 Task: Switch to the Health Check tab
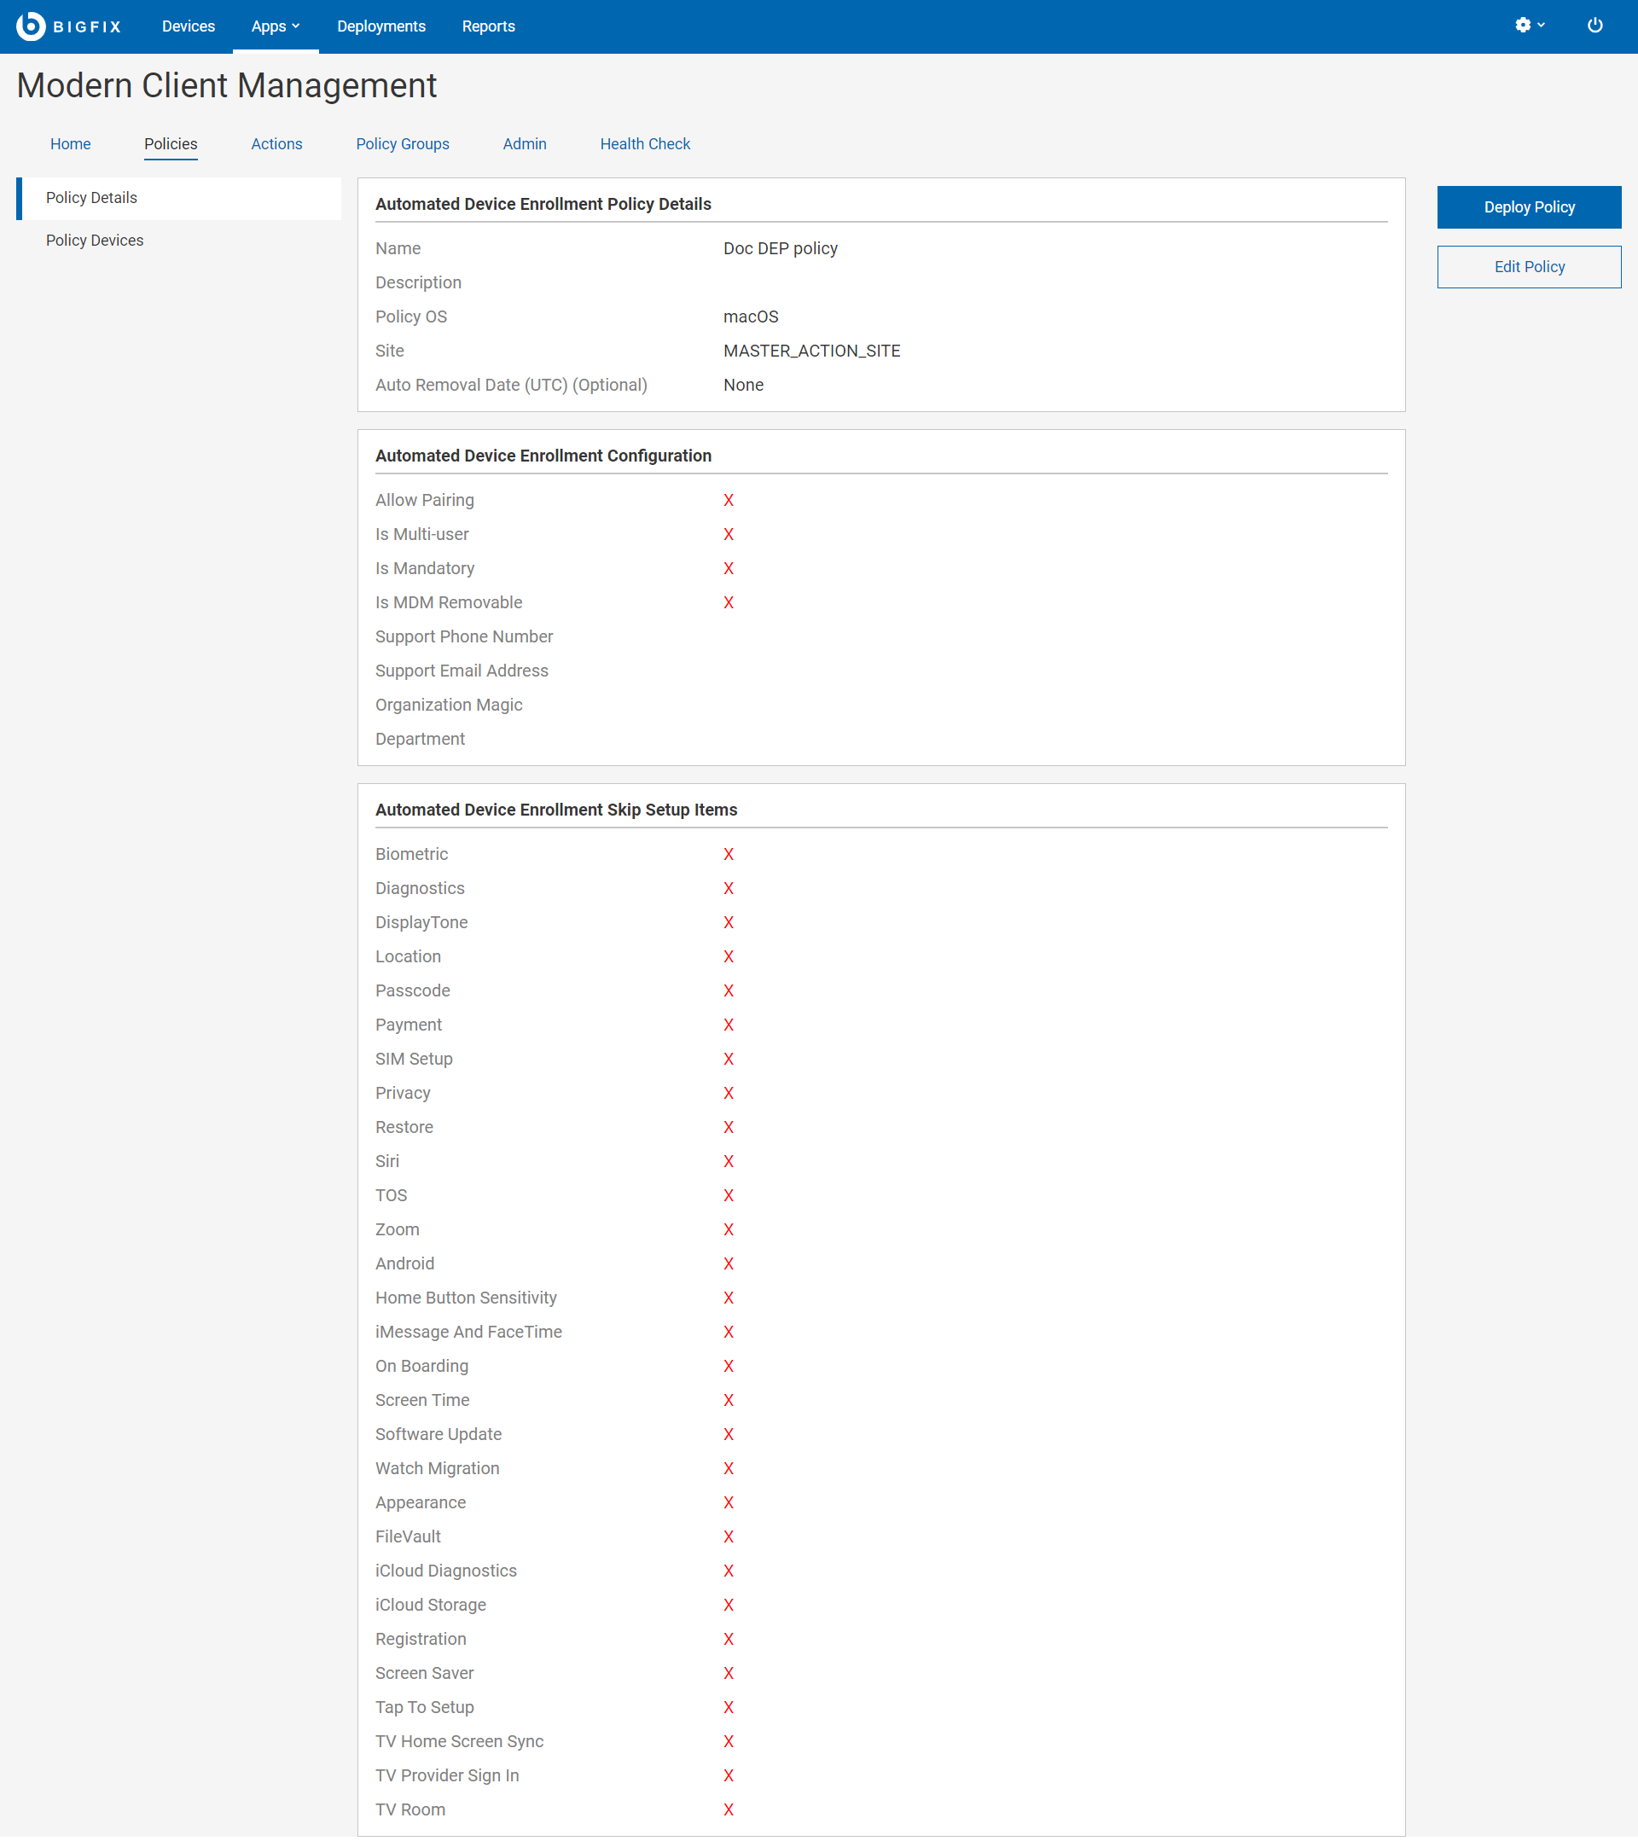coord(644,143)
